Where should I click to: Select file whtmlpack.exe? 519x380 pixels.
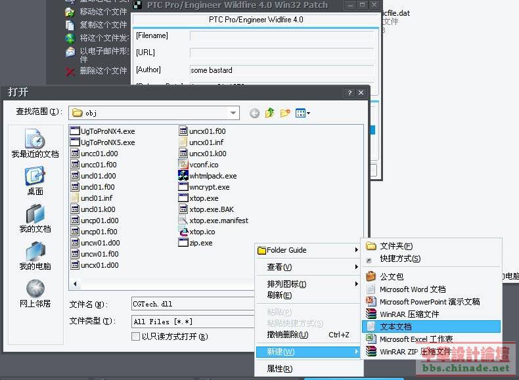(x=208, y=176)
